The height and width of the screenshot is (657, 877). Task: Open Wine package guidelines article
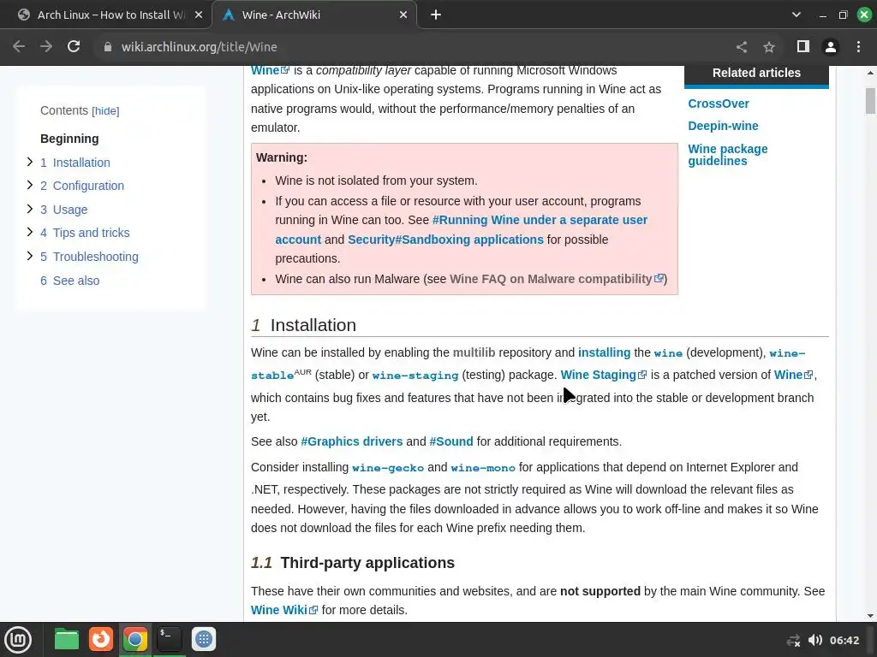(x=728, y=155)
